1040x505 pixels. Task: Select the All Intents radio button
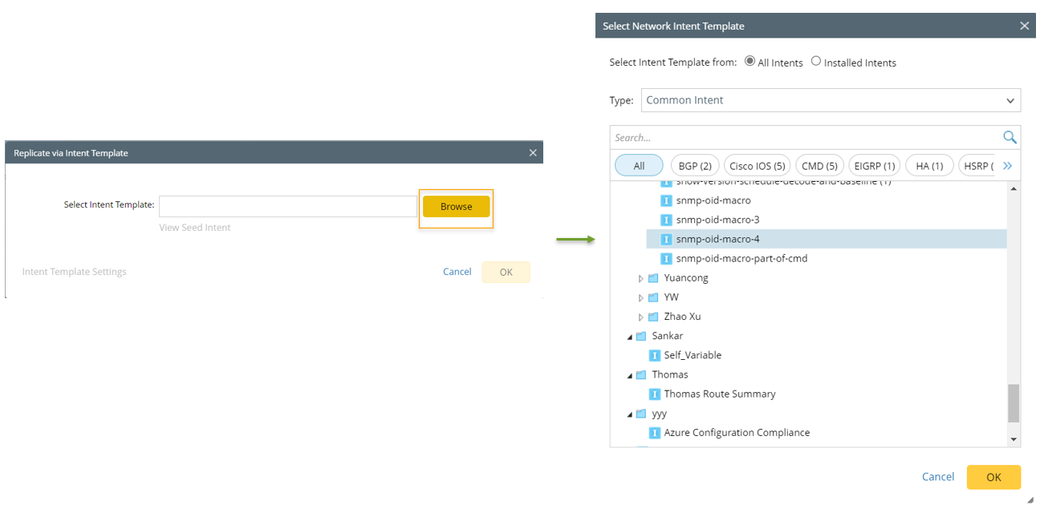750,62
